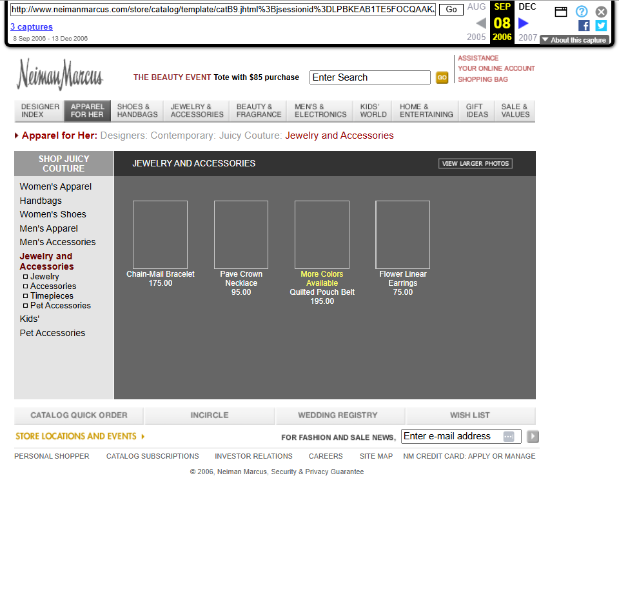Open Personal Shopper footer link
619x598 pixels.
coord(52,456)
